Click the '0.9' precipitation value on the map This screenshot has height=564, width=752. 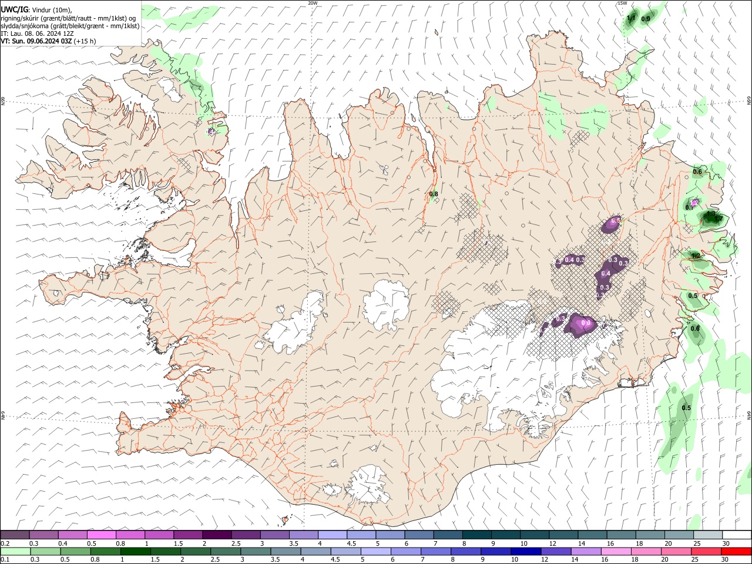pyautogui.click(x=646, y=19)
